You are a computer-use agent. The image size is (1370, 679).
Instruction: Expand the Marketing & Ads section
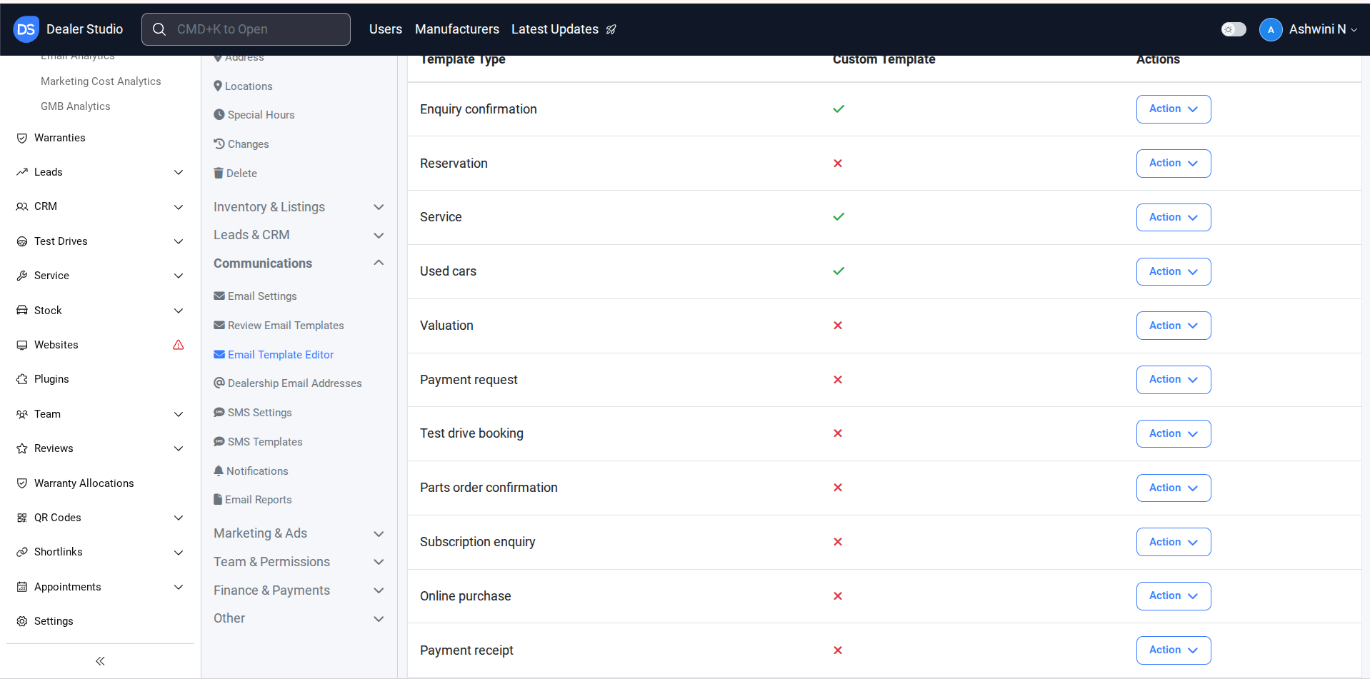click(x=299, y=533)
